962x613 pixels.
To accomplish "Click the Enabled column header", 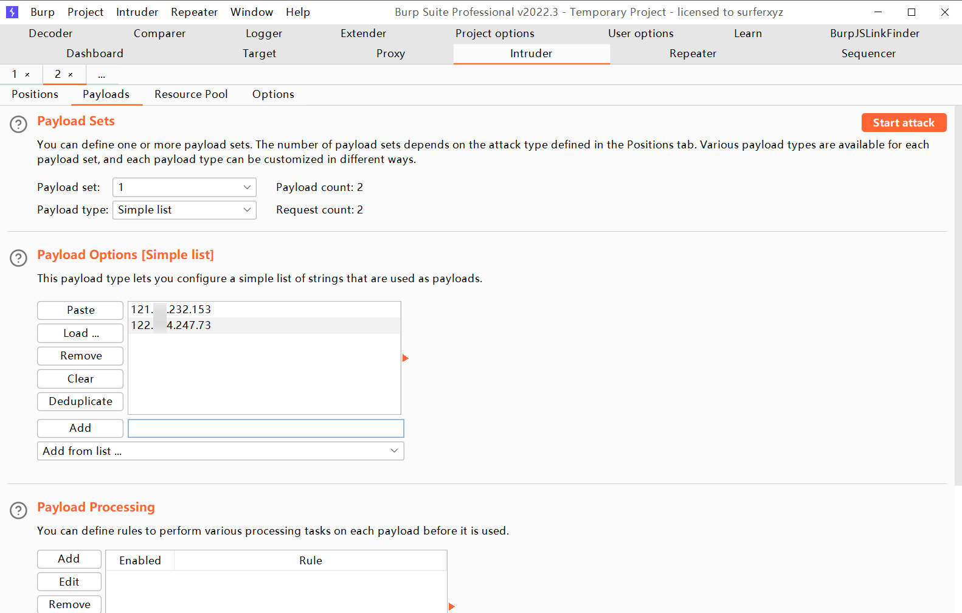I will point(140,561).
